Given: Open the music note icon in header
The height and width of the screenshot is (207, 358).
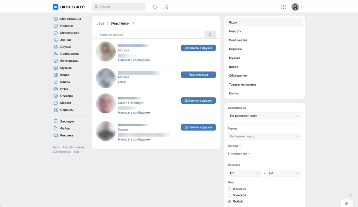Looking at the screenshot, I should tap(166, 7).
